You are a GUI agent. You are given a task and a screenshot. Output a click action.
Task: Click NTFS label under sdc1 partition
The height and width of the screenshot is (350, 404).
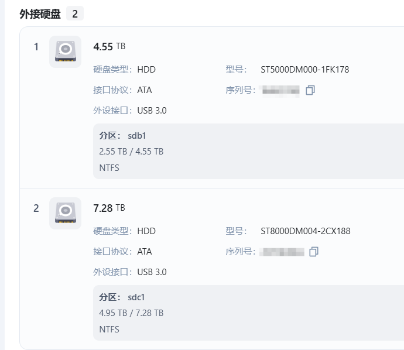click(109, 330)
